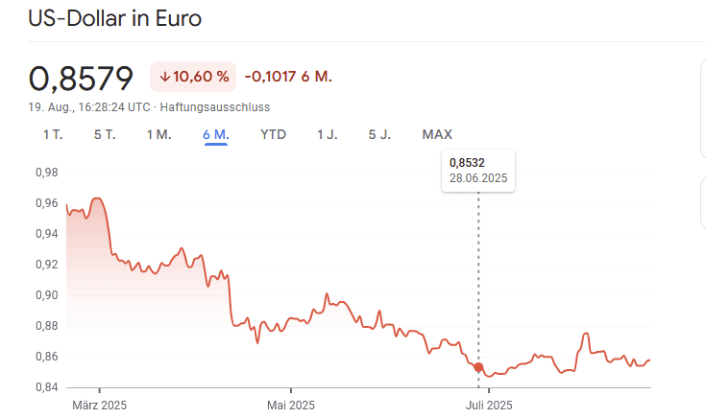
Task: Click the US-Dollar in Euro title
Action: point(115,19)
